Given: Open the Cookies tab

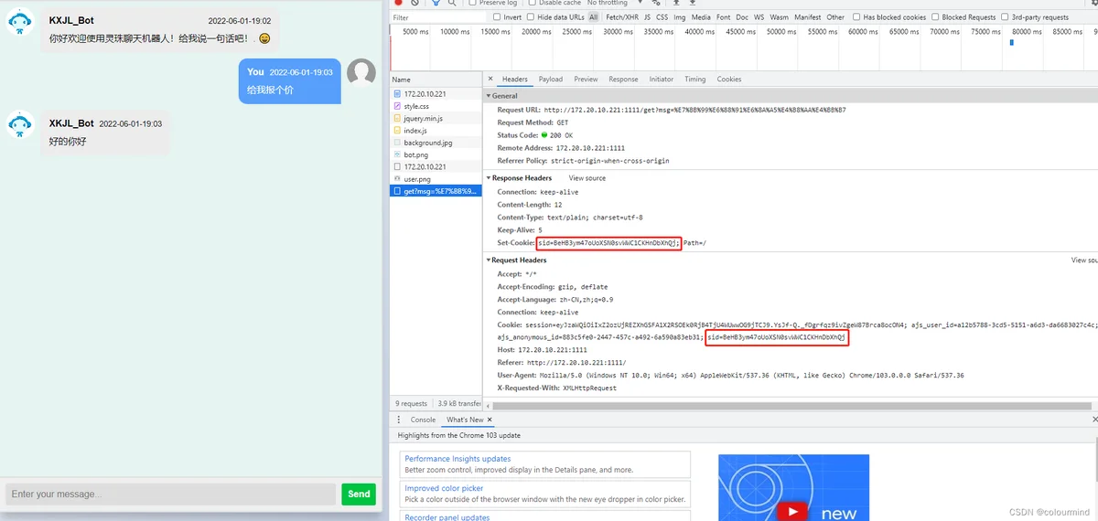Looking at the screenshot, I should click(x=729, y=80).
